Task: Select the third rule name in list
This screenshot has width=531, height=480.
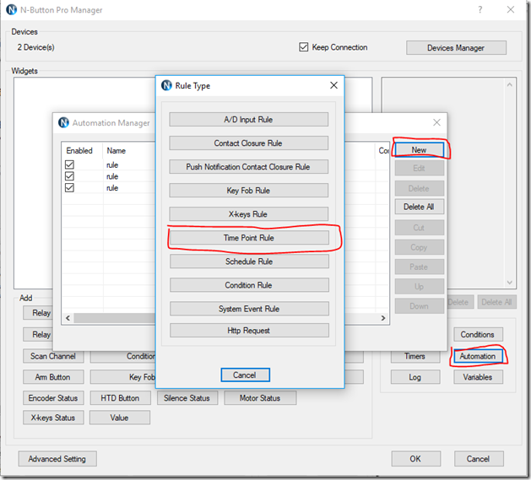Action: [112, 188]
